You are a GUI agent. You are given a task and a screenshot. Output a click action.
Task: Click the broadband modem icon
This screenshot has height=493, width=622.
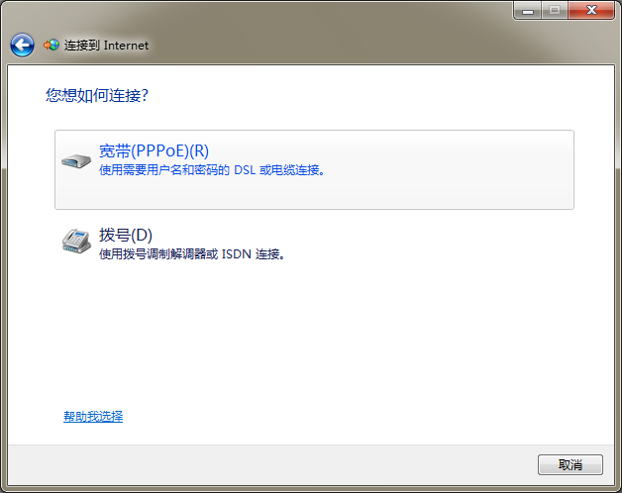click(76, 160)
